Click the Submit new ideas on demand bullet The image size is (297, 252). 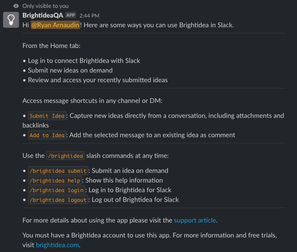coord(70,70)
